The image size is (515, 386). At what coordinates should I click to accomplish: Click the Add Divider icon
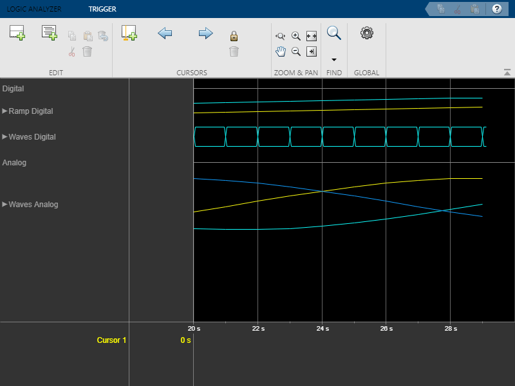point(17,33)
